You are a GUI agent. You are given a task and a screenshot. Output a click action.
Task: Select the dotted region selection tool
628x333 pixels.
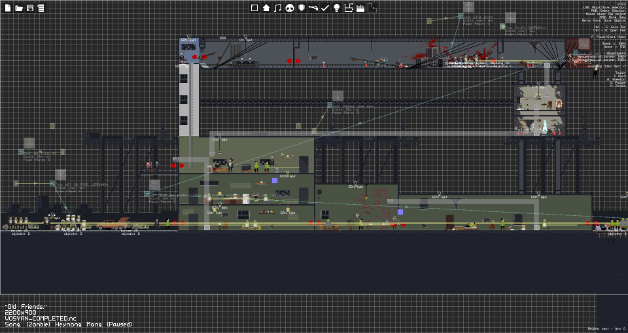372,8
